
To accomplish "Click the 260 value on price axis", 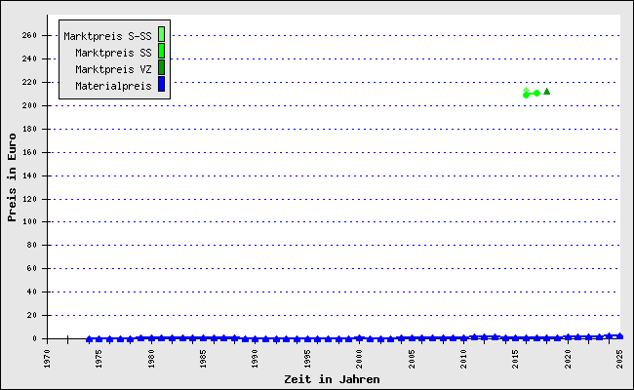I will (28, 35).
